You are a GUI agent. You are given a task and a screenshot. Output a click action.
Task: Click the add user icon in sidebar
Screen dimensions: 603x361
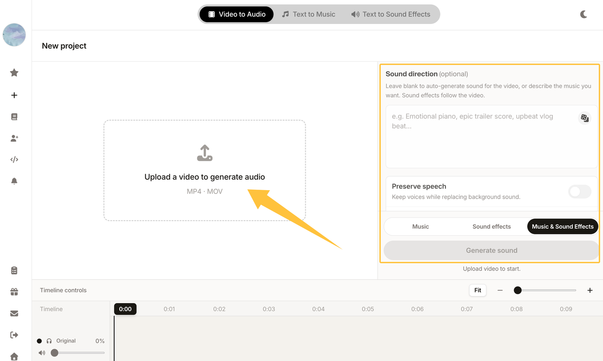coord(14,138)
